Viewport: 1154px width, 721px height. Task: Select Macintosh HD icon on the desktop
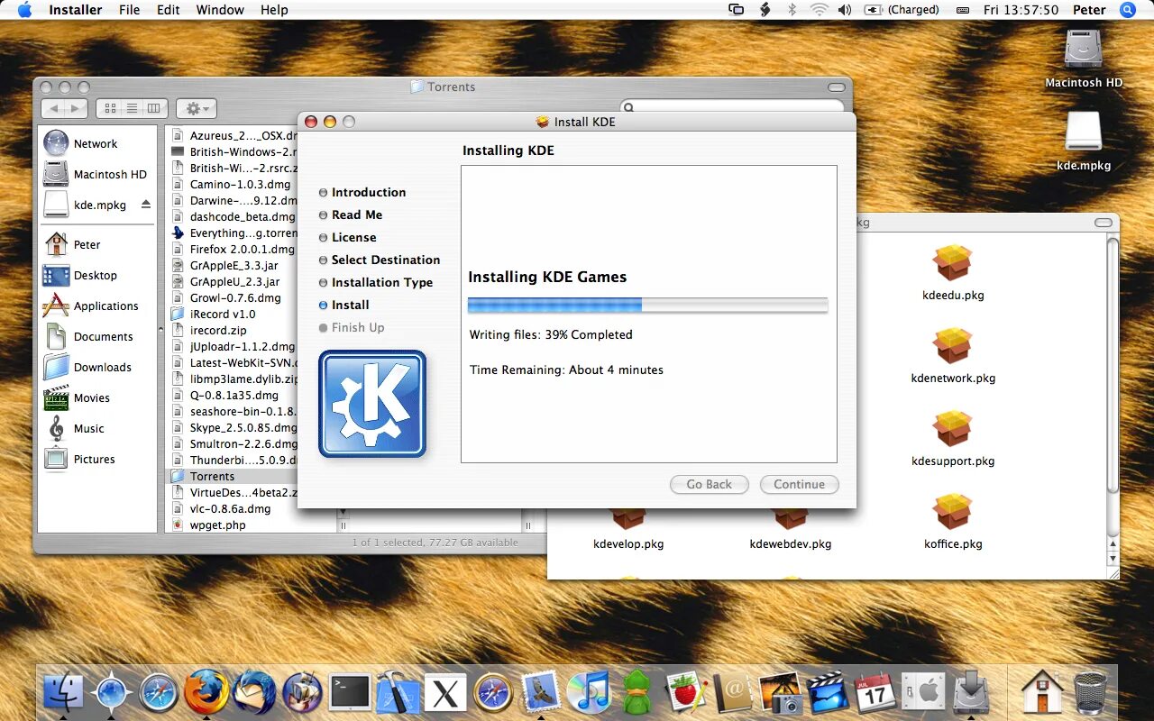click(1084, 50)
